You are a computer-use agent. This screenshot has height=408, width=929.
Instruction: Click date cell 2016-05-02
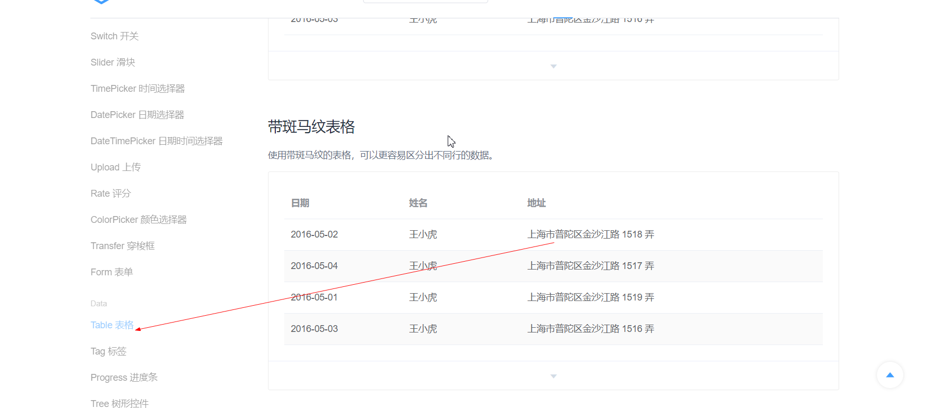314,234
